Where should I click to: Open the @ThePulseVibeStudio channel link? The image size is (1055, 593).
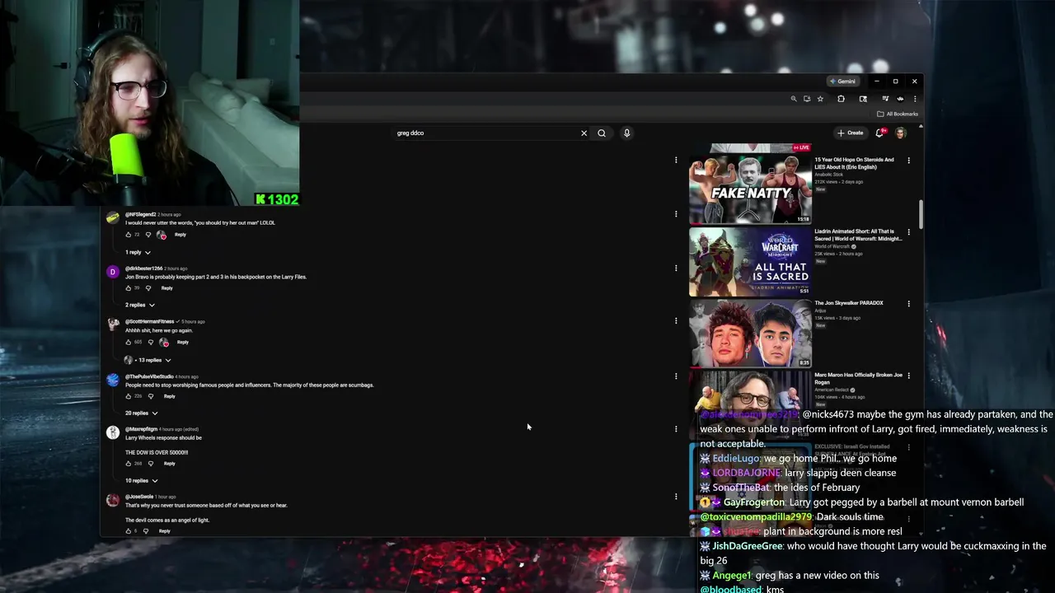[x=149, y=376]
